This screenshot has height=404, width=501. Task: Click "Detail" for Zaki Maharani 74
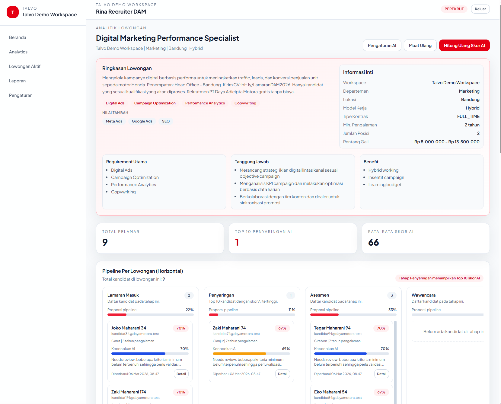tap(282, 374)
